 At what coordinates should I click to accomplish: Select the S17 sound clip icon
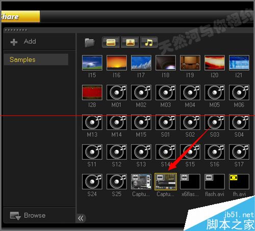tap(239, 152)
